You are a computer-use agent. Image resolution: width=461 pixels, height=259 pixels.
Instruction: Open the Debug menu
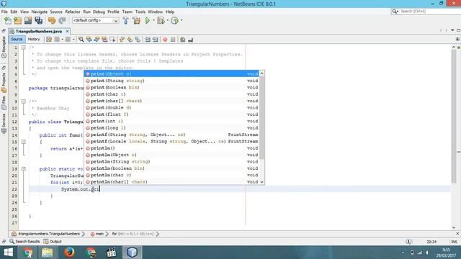click(x=99, y=12)
